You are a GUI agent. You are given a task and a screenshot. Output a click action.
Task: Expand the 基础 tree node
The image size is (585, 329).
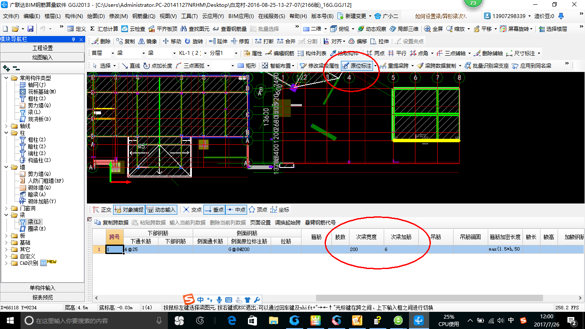pos(6,242)
